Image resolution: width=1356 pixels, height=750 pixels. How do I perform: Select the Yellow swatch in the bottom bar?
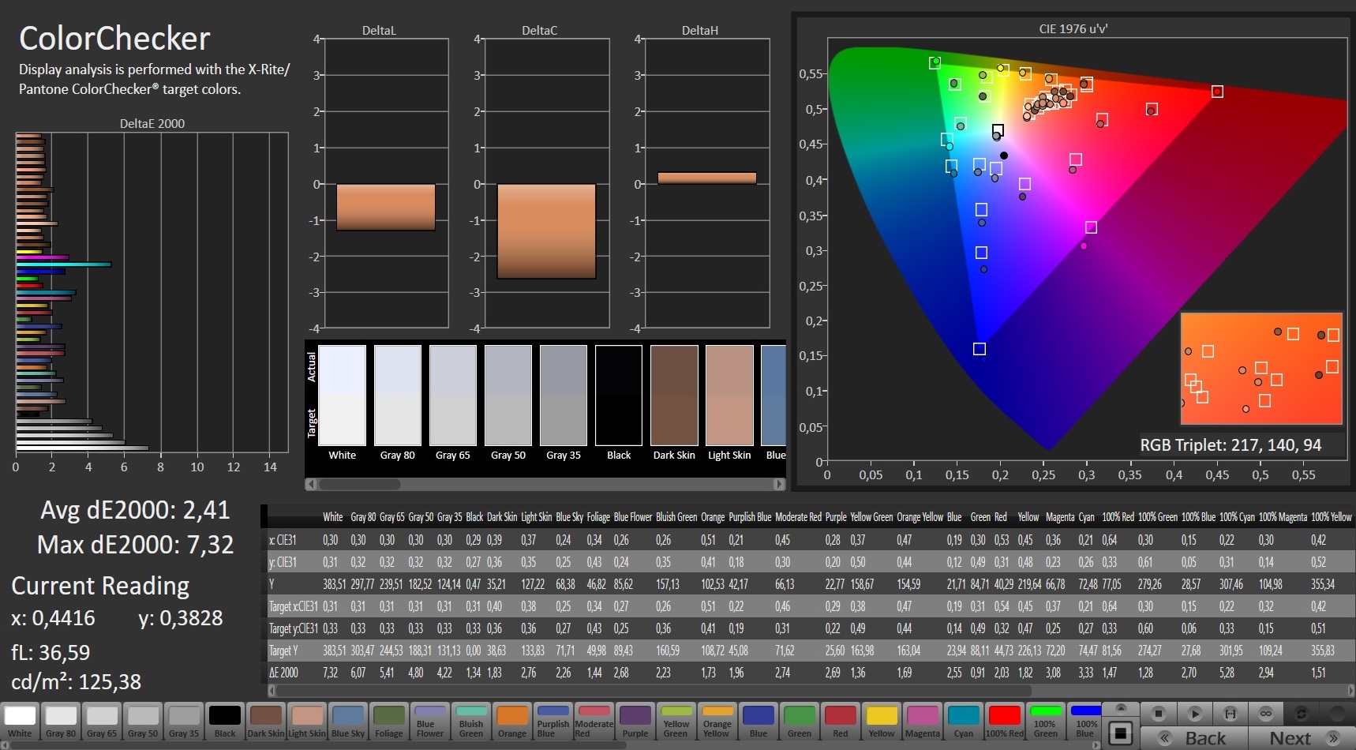pyautogui.click(x=882, y=722)
